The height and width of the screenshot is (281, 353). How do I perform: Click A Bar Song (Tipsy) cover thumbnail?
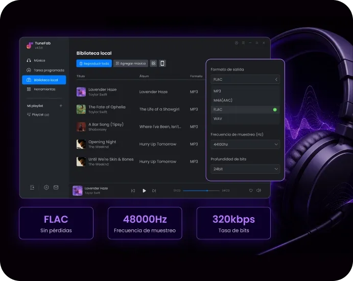(81, 127)
